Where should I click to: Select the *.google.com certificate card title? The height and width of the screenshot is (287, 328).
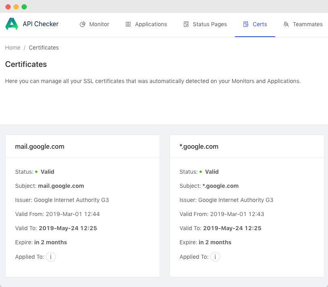point(199,146)
